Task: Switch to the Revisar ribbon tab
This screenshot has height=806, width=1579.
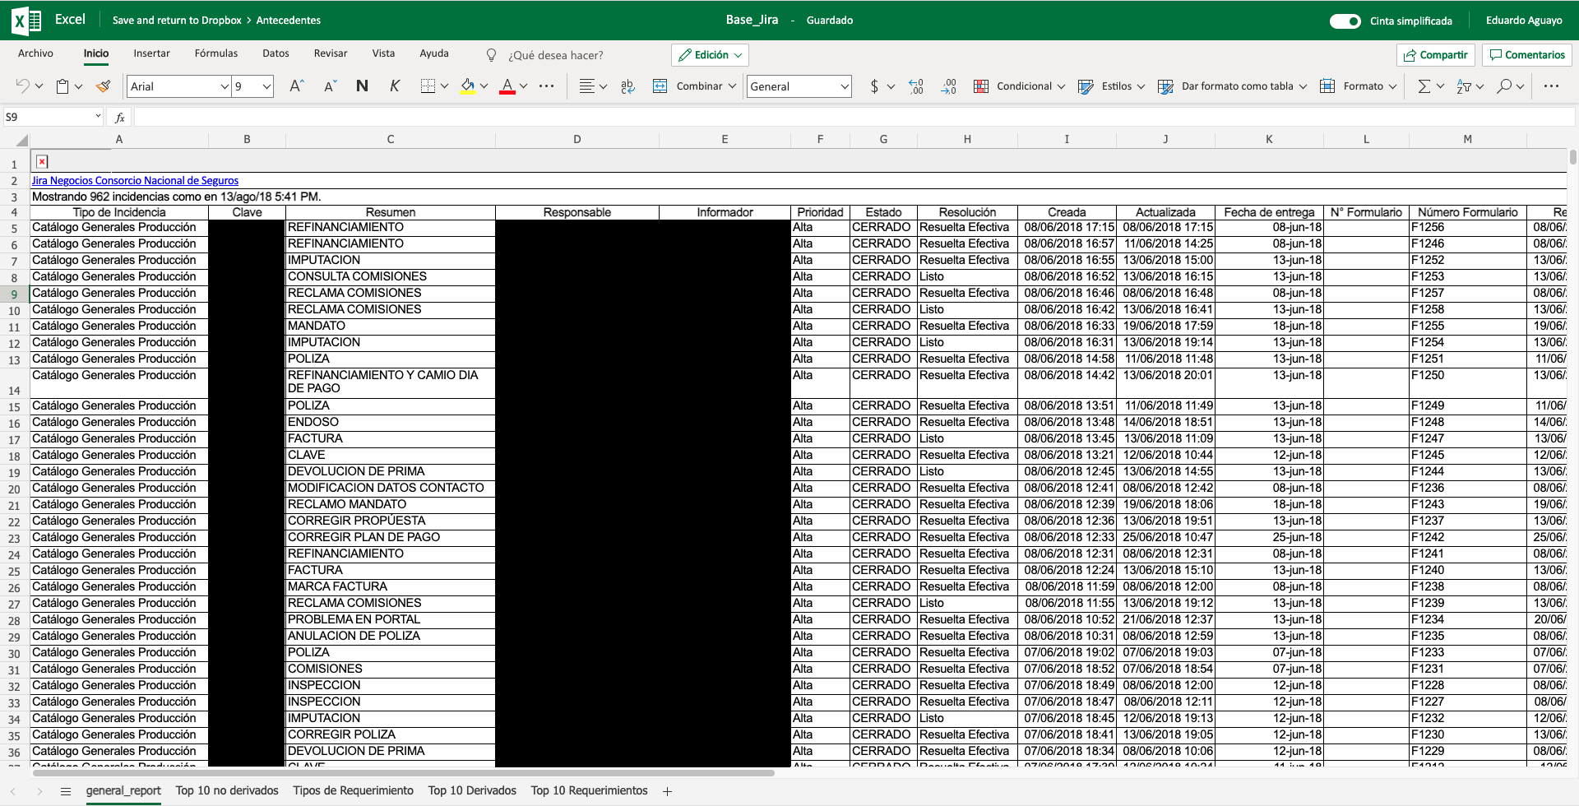Action: click(x=331, y=53)
